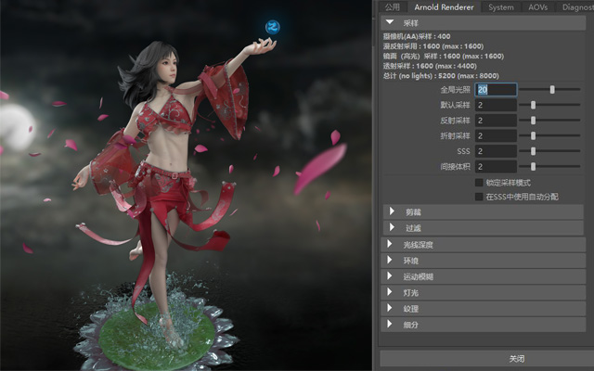Open the AOVs tab

[x=538, y=7]
